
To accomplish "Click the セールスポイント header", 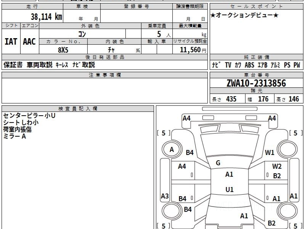I will tap(257, 7).
